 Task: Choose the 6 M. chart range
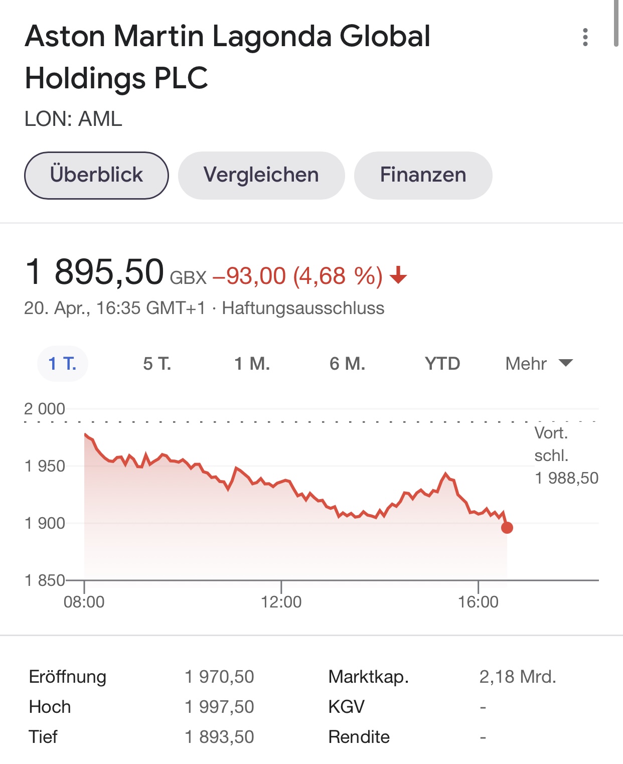click(347, 363)
